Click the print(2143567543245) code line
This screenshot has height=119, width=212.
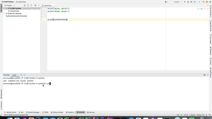[x=57, y=20]
